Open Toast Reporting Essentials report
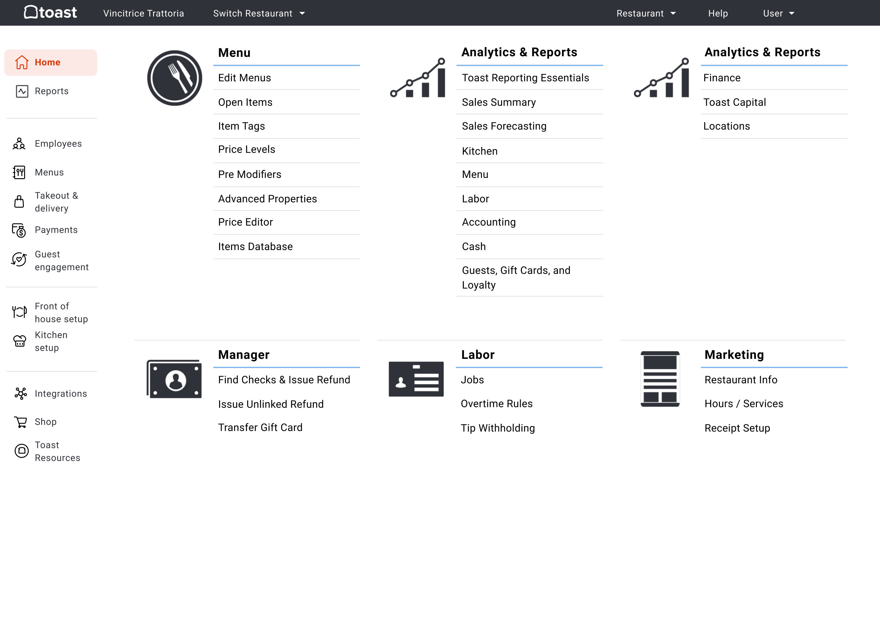 click(525, 78)
